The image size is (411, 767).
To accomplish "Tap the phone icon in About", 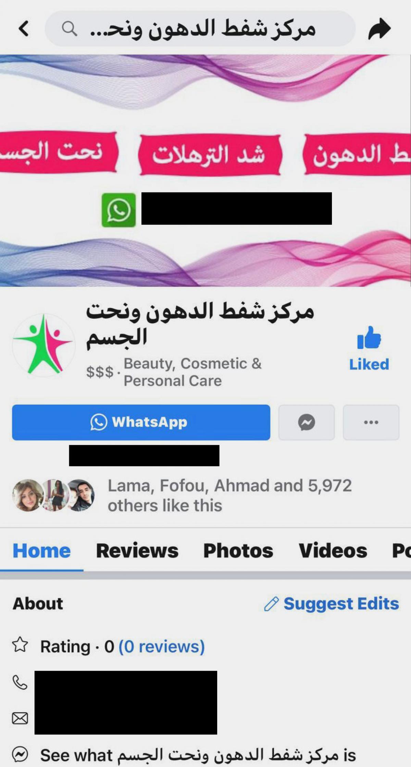I will tap(20, 682).
